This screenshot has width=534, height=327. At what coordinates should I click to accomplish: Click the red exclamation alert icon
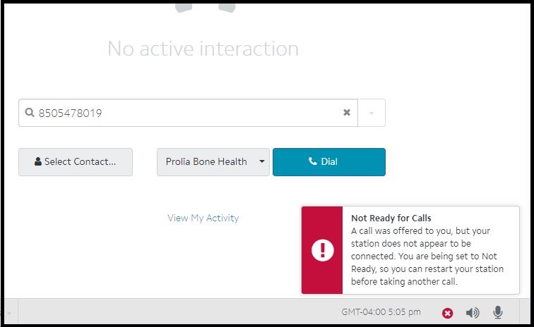coord(323,250)
